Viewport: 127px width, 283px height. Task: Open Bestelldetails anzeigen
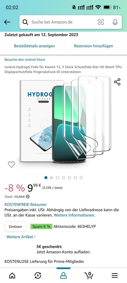(x=34, y=46)
